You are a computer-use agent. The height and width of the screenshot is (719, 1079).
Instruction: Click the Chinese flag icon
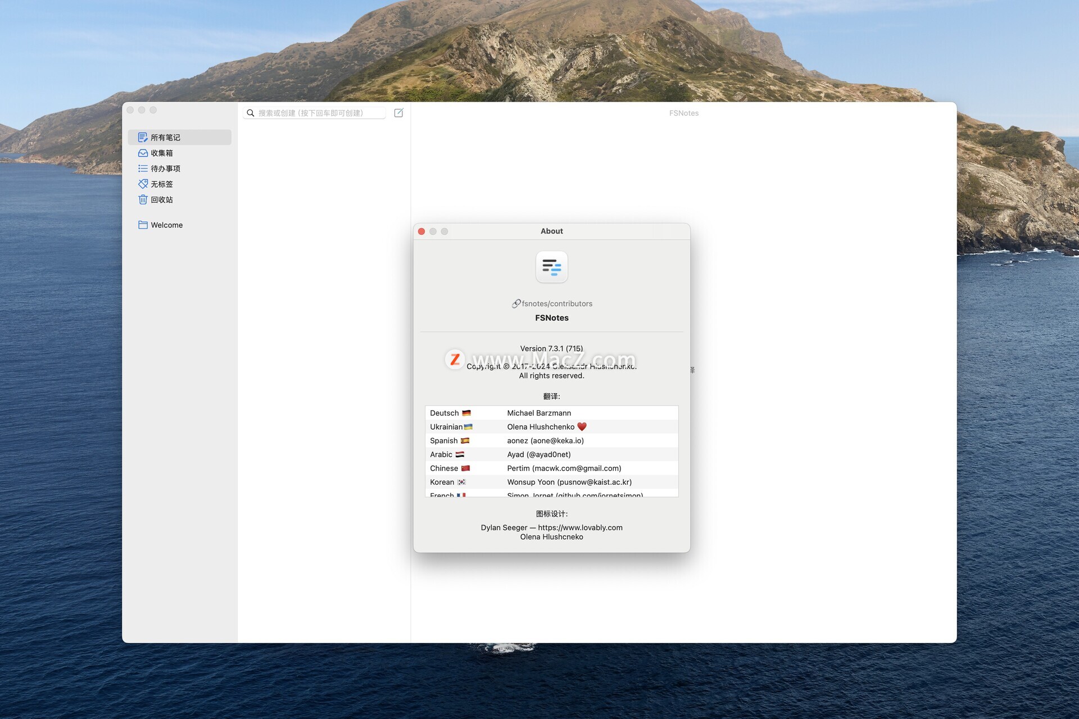[465, 468]
